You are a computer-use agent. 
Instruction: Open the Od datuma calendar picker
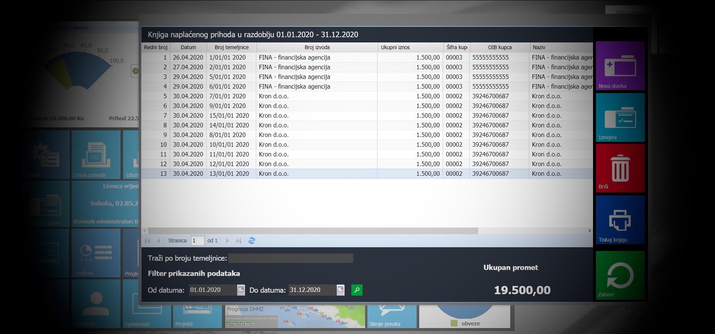241,290
